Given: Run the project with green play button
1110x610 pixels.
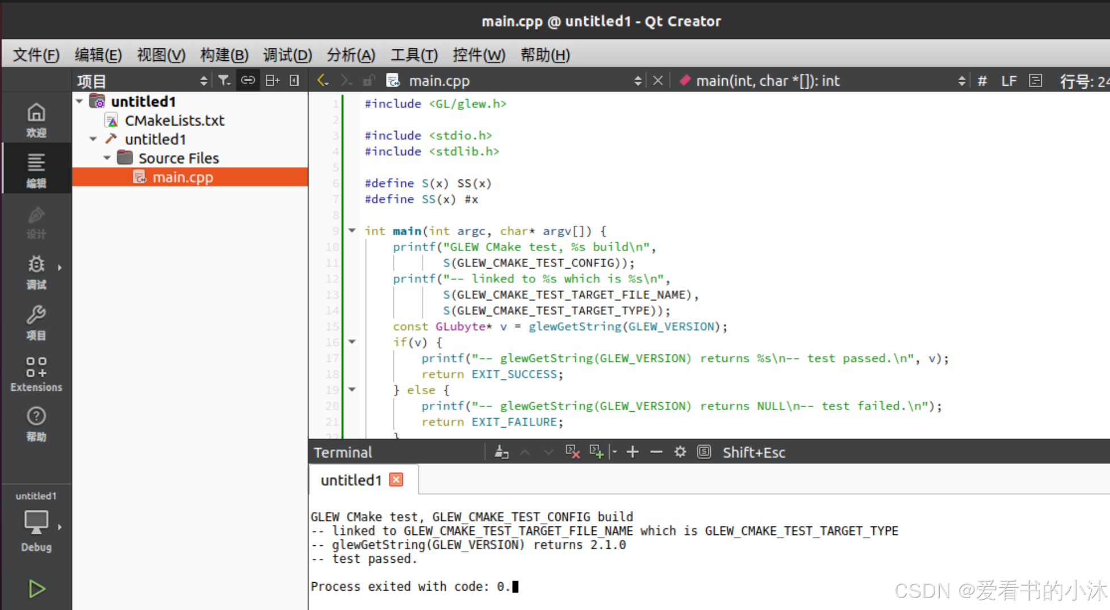Looking at the screenshot, I should pyautogui.click(x=36, y=589).
